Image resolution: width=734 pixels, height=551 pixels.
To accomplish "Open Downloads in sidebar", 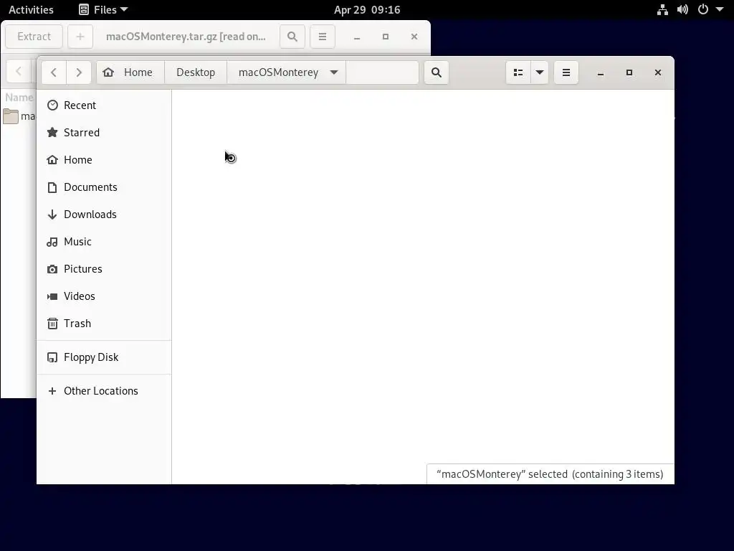I will click(x=104, y=214).
